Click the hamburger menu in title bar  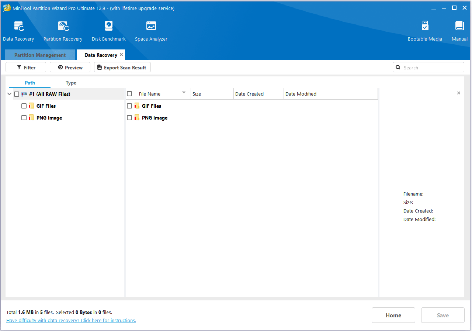(434, 8)
